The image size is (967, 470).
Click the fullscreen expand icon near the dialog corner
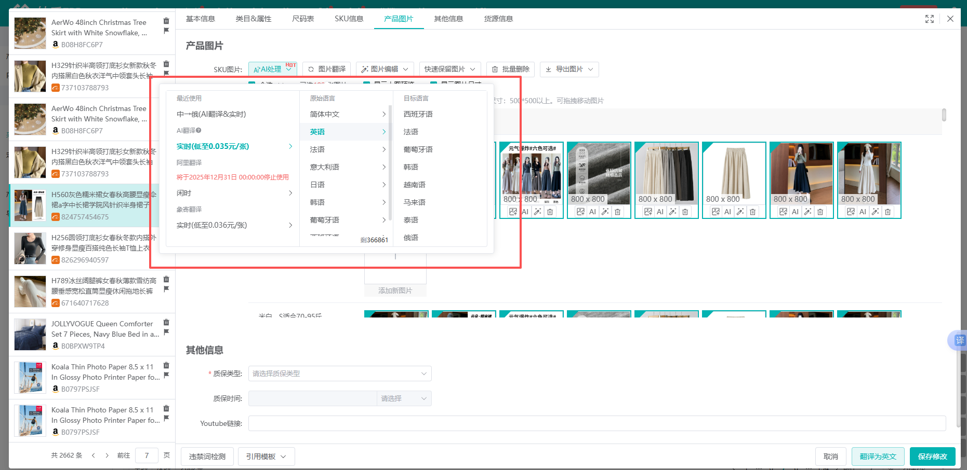[930, 19]
